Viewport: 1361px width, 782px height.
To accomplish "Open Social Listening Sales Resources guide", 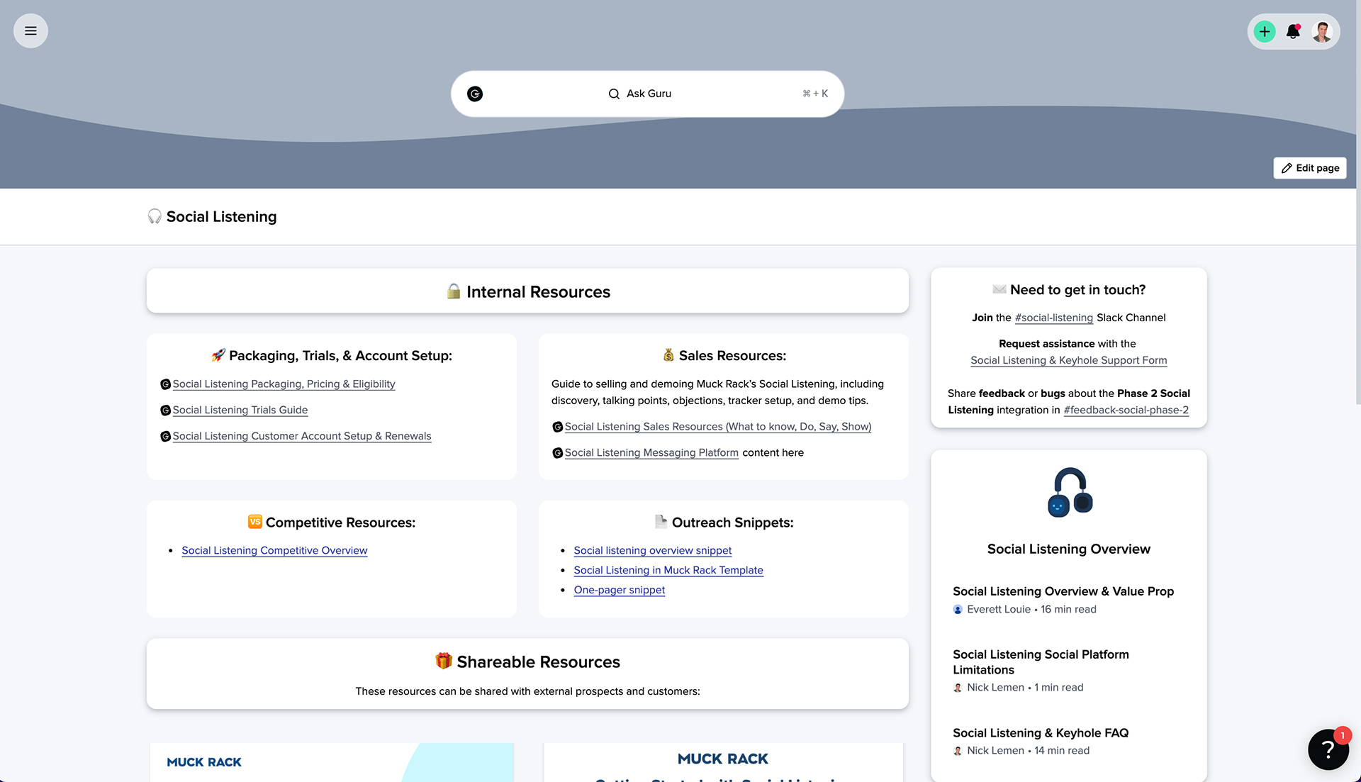I will (x=717, y=426).
